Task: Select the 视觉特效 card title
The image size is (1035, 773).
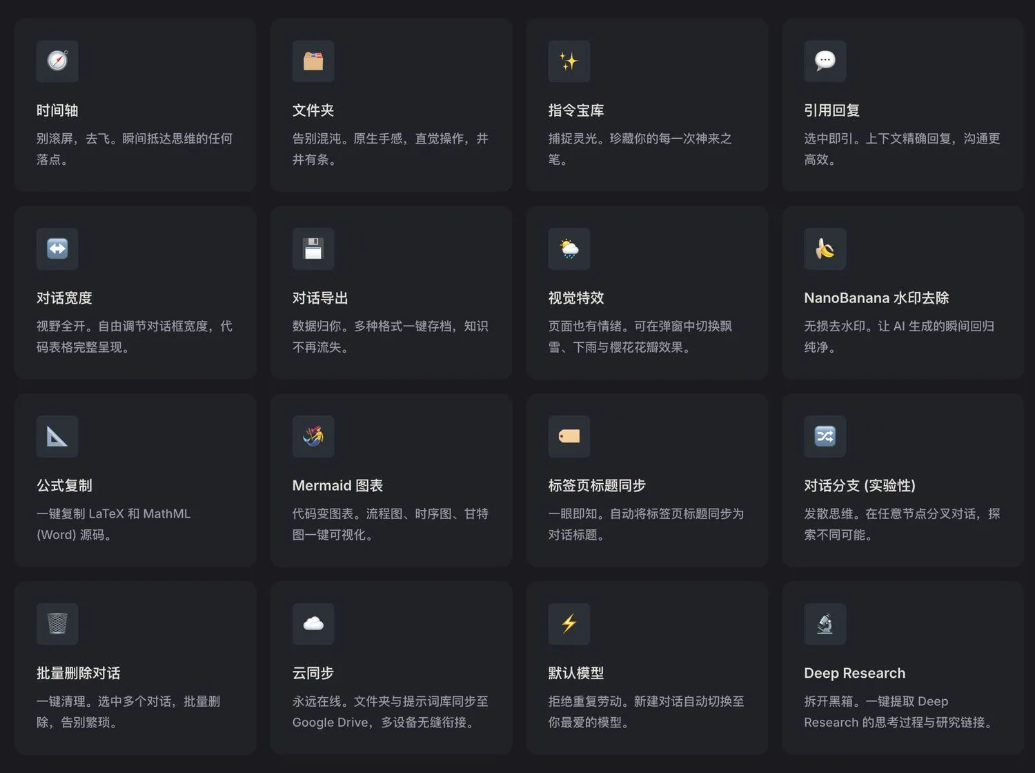Action: click(x=576, y=298)
